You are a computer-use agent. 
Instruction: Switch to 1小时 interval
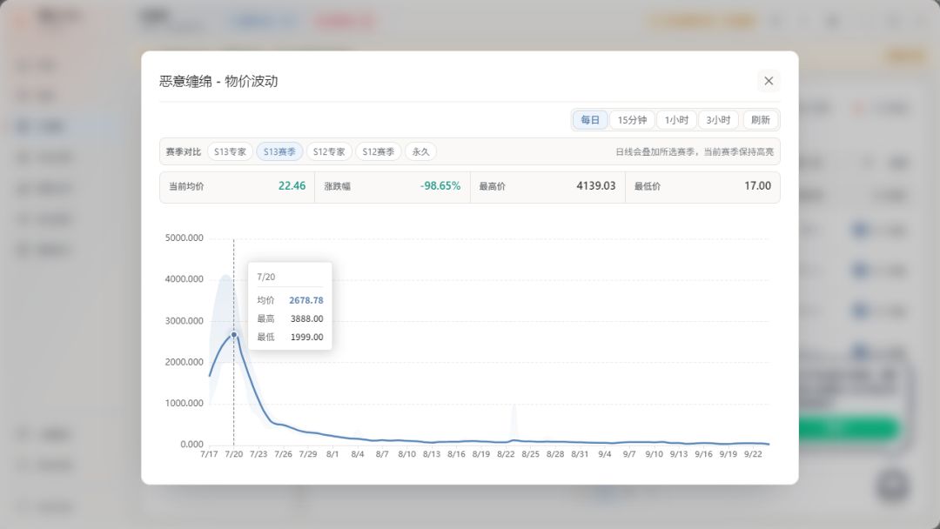[x=676, y=120]
